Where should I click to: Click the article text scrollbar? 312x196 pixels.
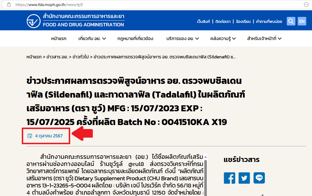[x=205, y=178]
